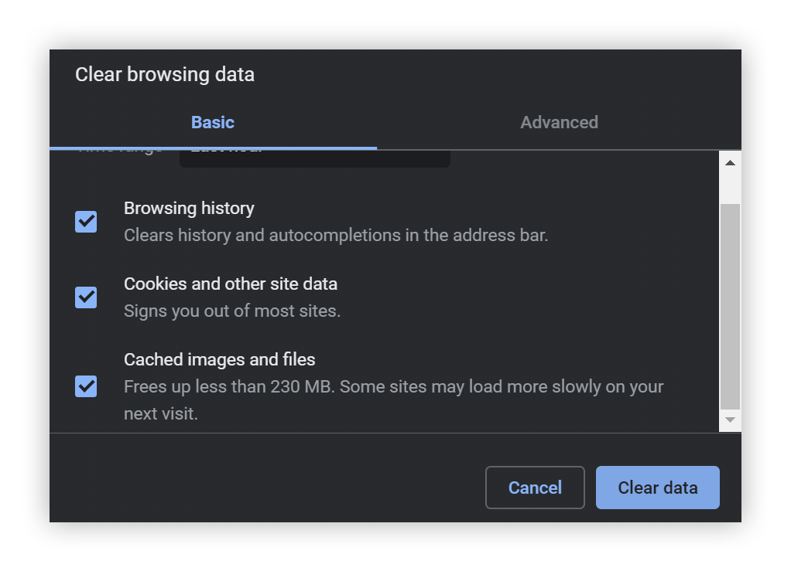Image resolution: width=791 pixels, height=571 pixels.
Task: Click the "Signs you out of most sites" text
Action: [x=232, y=311]
